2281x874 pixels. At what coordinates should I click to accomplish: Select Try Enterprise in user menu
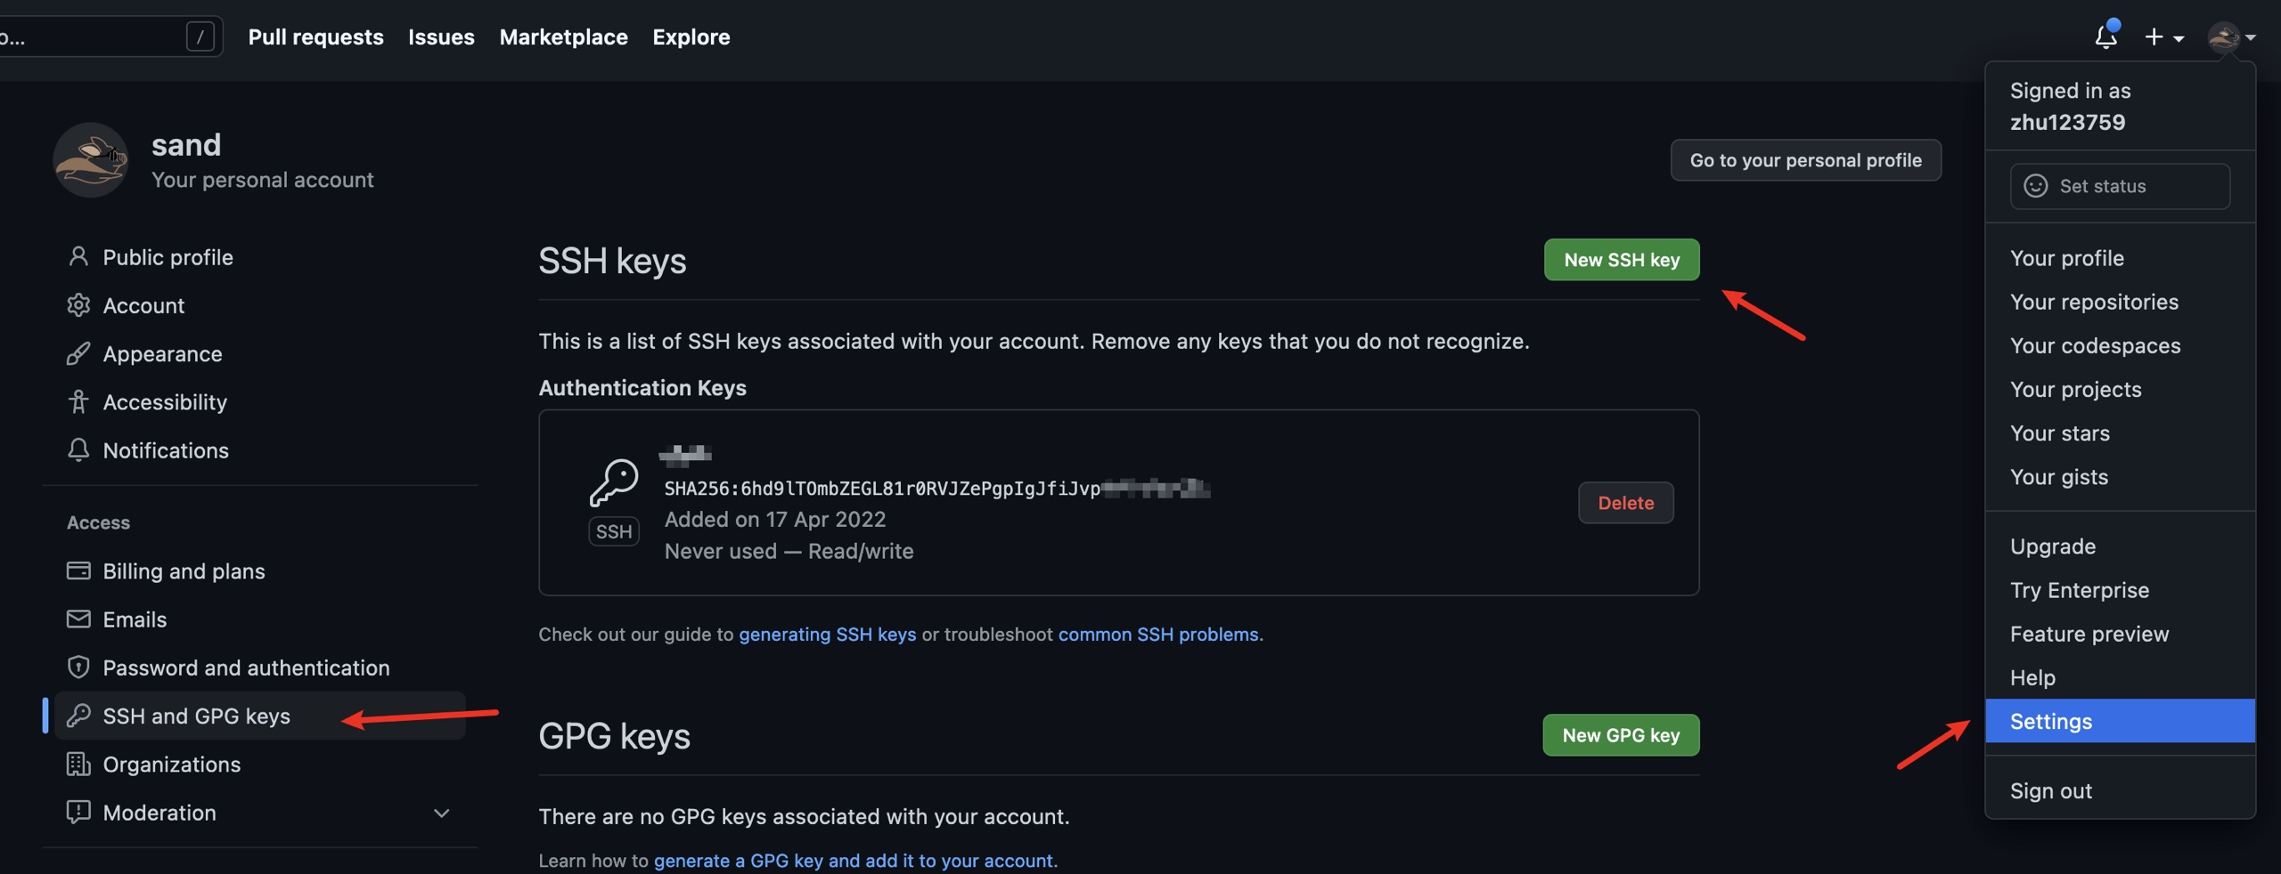(x=2120, y=590)
